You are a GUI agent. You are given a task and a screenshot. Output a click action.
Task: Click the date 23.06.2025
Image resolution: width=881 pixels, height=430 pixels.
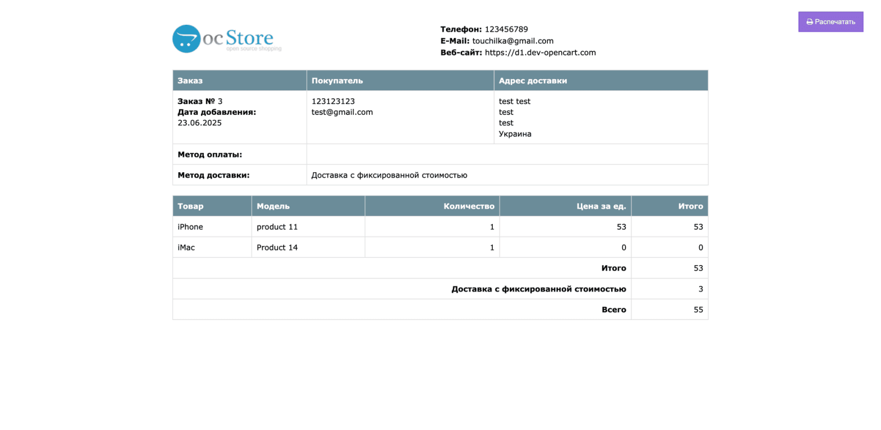pos(199,123)
